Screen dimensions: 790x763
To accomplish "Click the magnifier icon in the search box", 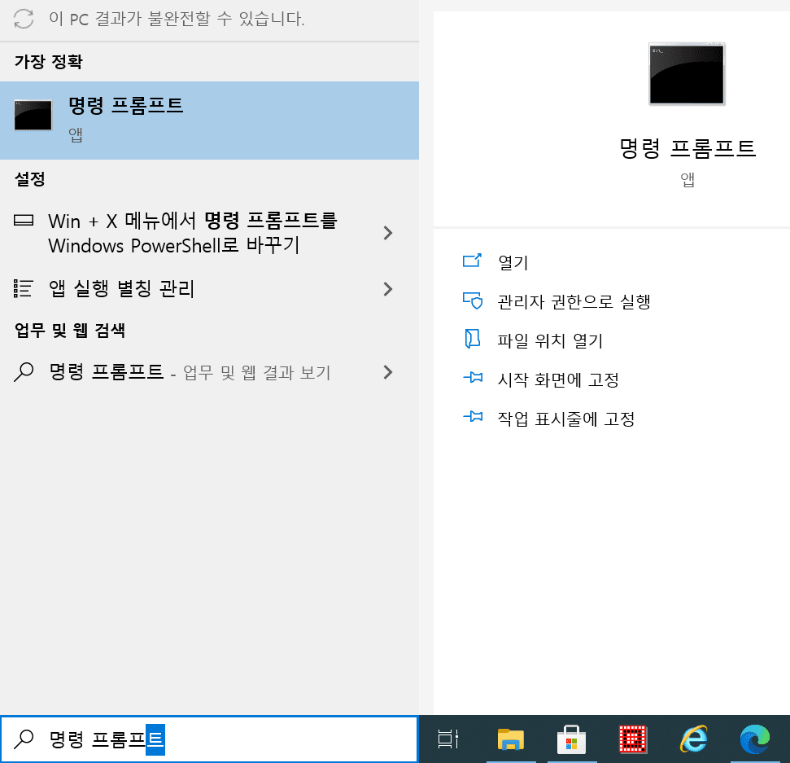I will click(x=24, y=739).
